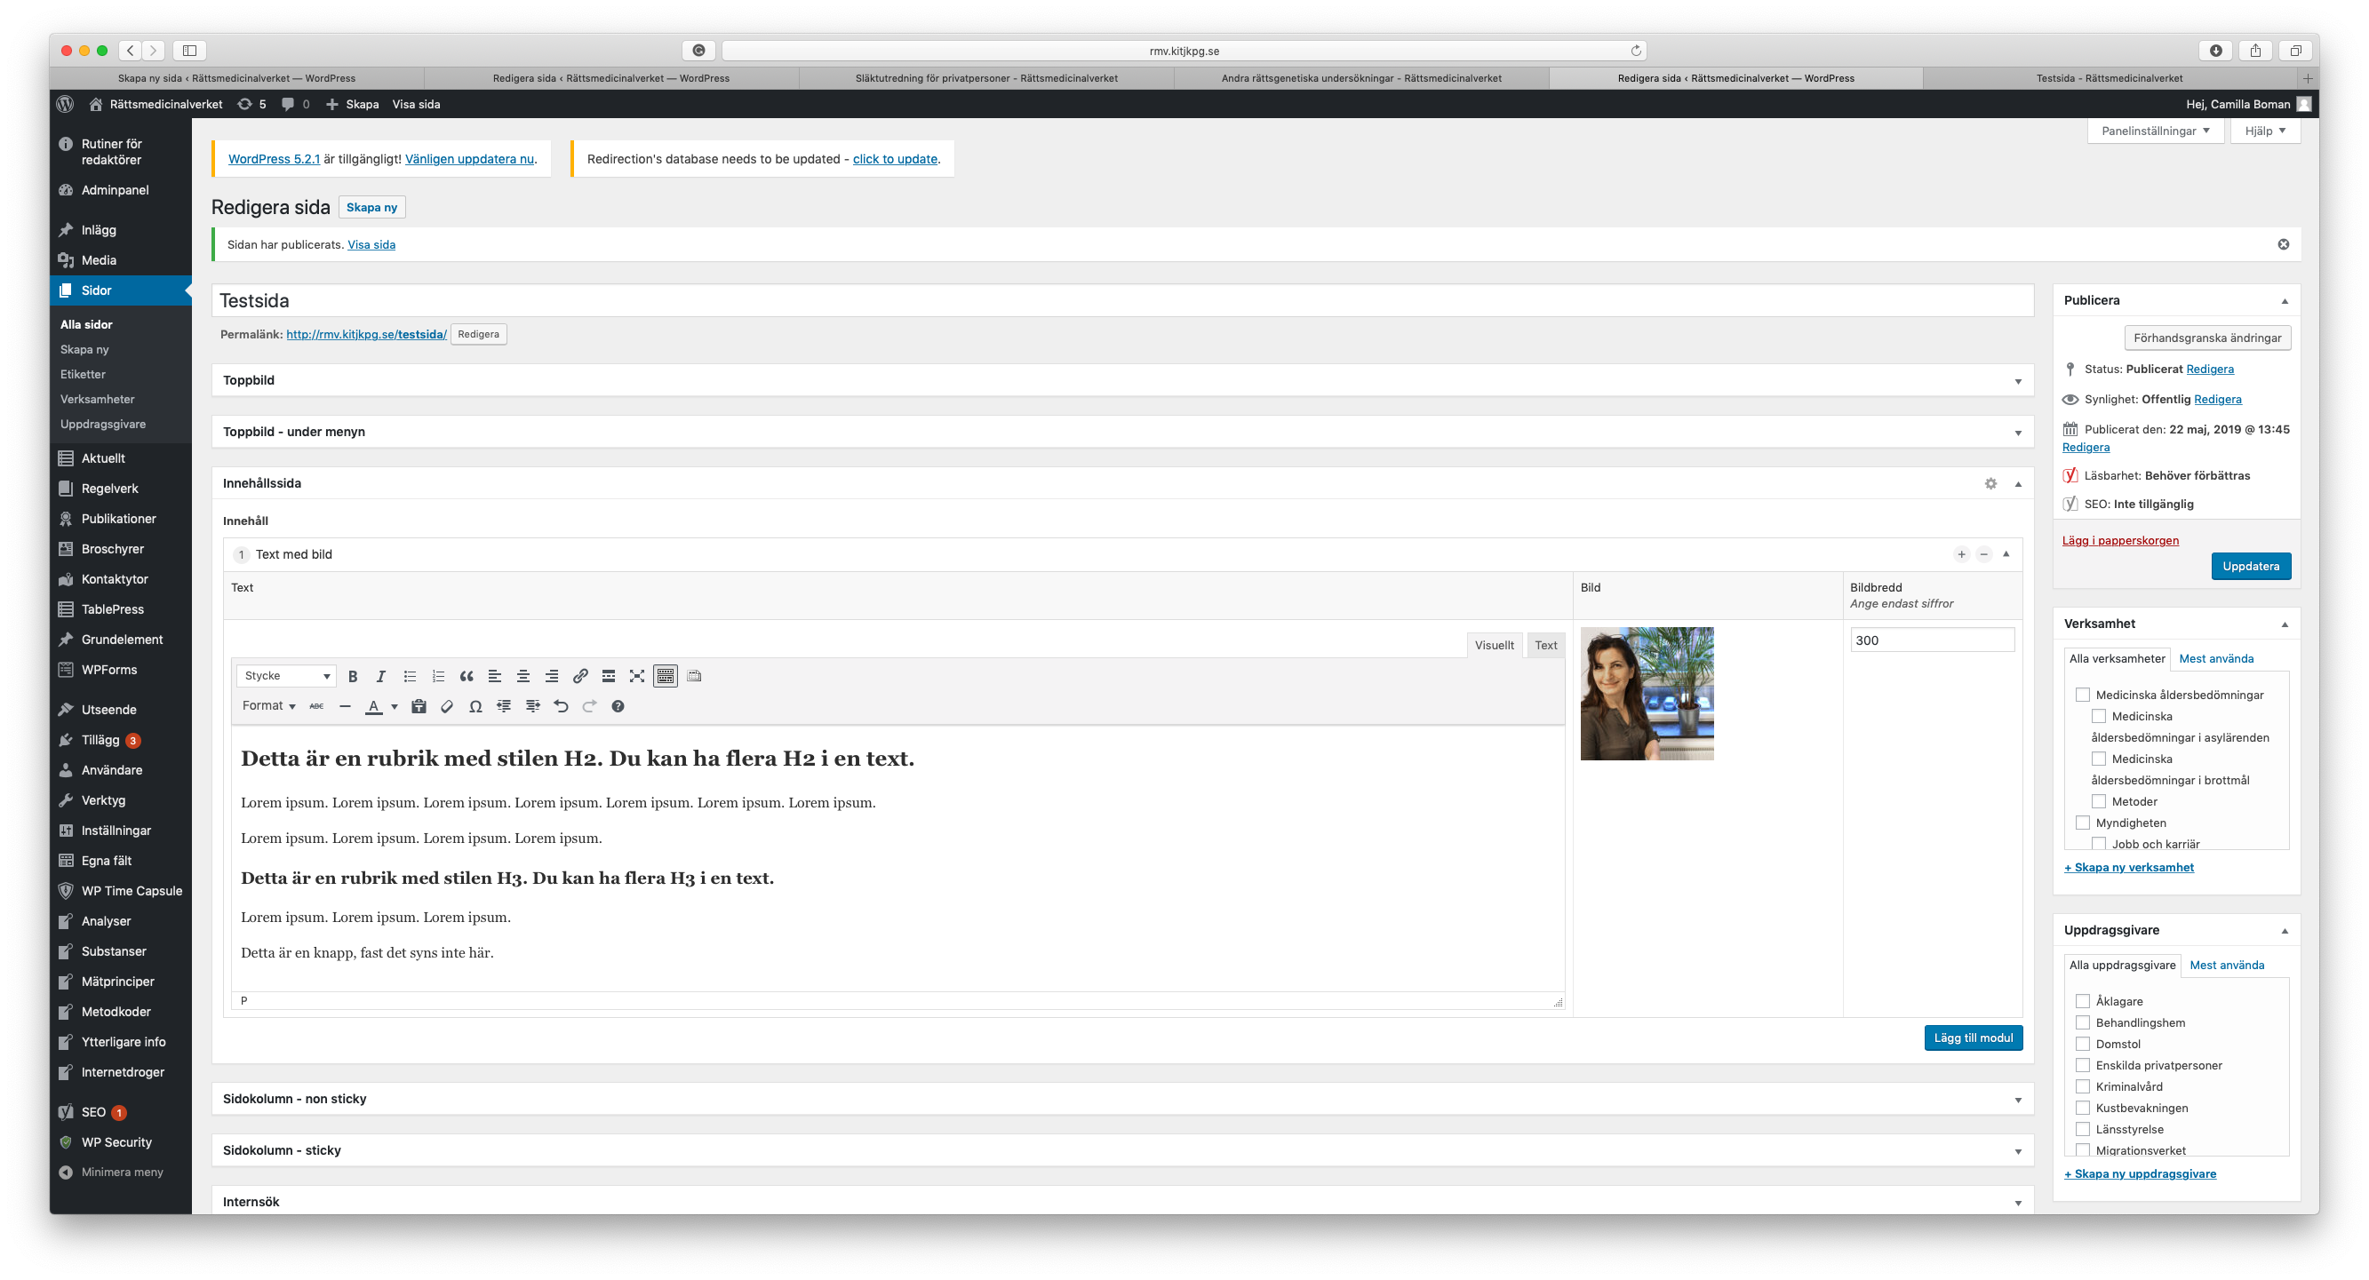Expand 'Sidokolumn - sticky' panel

(x=2019, y=1151)
